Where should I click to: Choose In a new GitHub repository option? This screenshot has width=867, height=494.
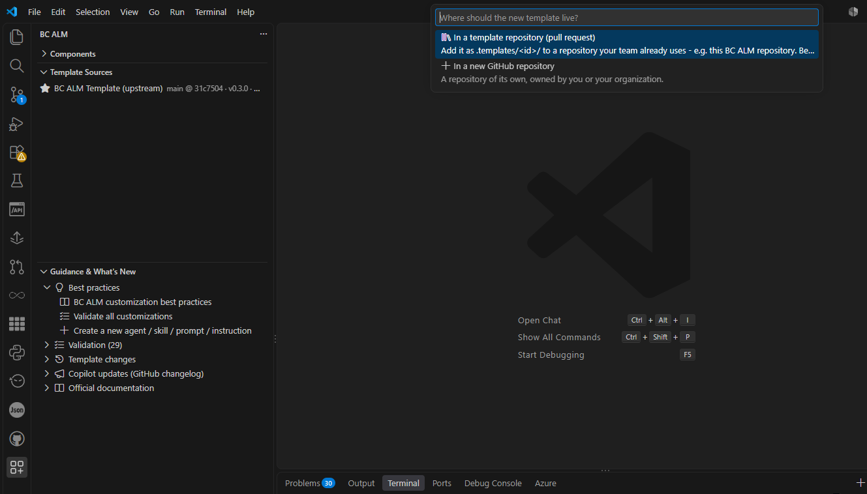626,72
